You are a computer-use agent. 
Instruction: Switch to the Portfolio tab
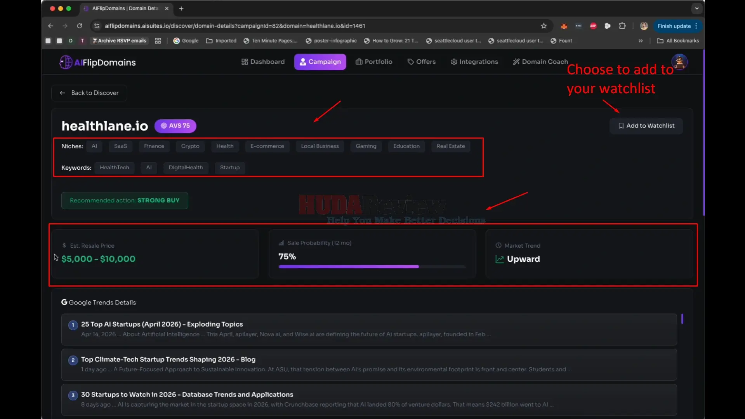tap(374, 62)
